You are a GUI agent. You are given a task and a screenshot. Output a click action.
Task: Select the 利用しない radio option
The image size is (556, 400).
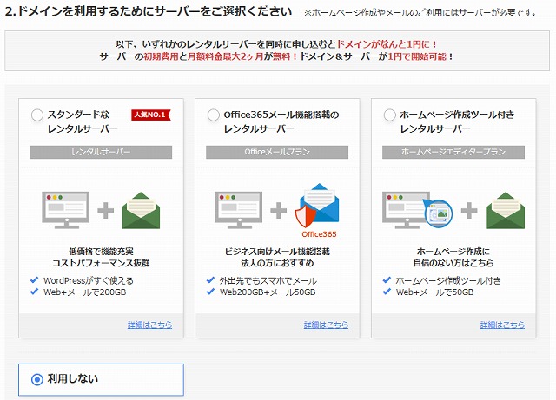[x=37, y=379]
